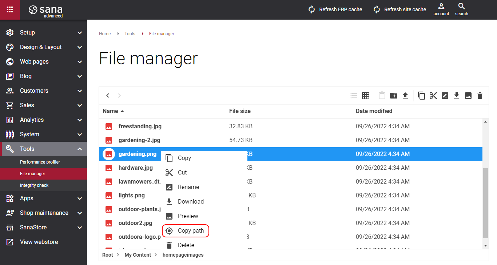Click scrollbar up arrow
This screenshot has height=265, width=497.
tap(485, 122)
